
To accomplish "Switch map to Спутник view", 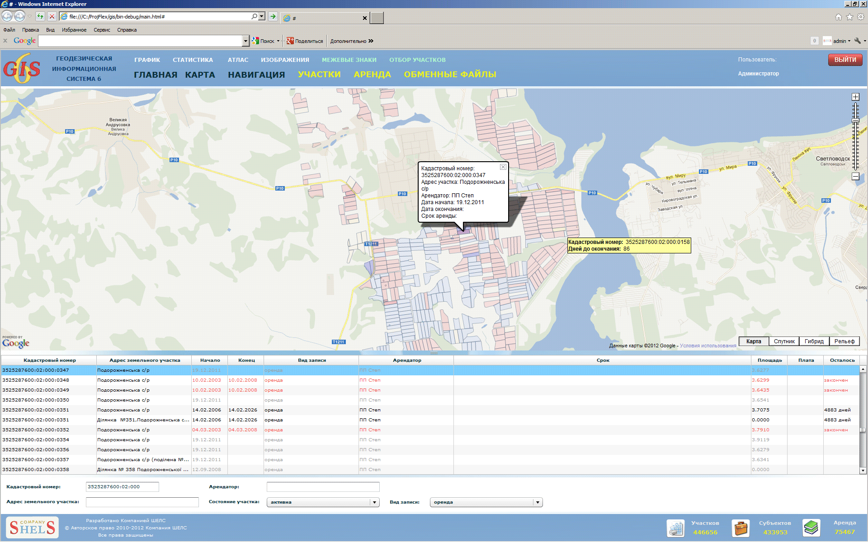I will (x=784, y=341).
